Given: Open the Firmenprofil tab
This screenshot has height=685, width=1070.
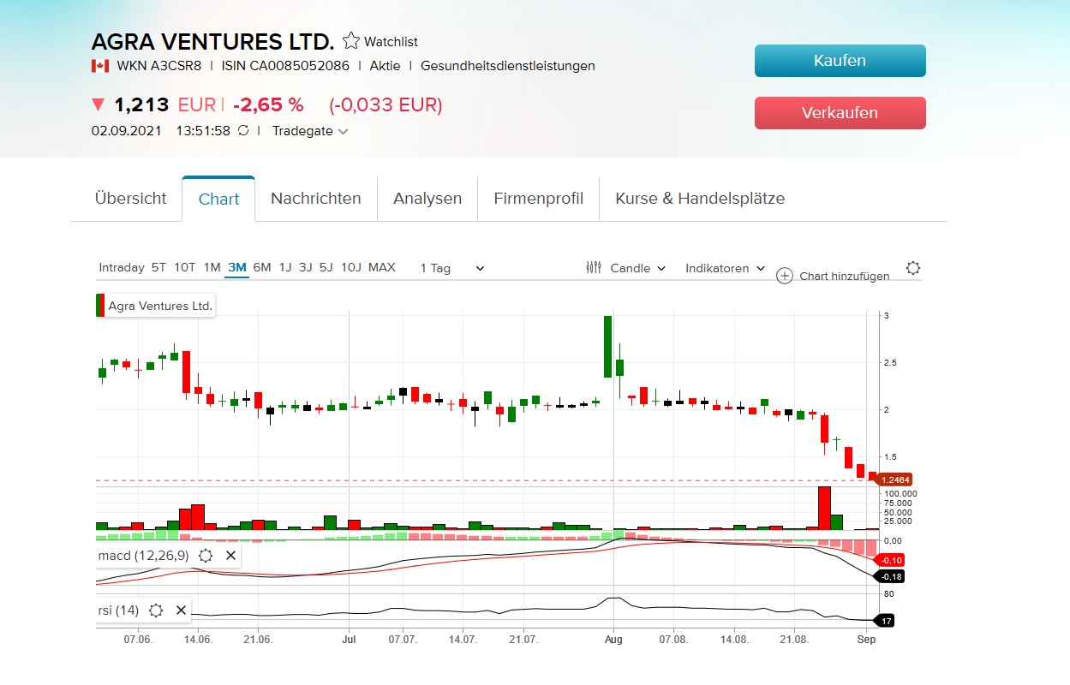Looking at the screenshot, I should (538, 199).
